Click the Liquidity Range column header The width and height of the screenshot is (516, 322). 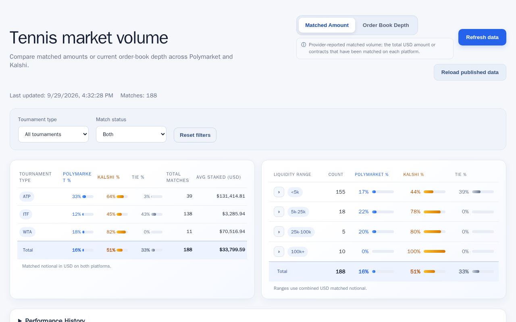pyautogui.click(x=292, y=175)
